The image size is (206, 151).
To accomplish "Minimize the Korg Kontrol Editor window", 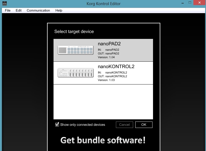I will [183, 3].
